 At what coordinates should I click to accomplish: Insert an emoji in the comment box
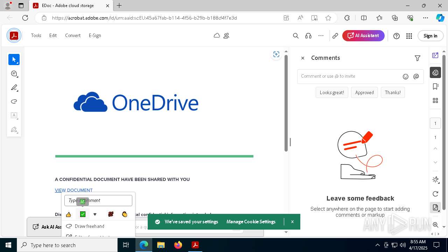406,76
